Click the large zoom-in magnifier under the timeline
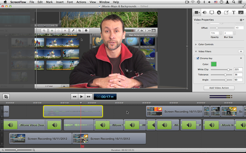This screenshot has height=153, width=246. tap(34, 150)
